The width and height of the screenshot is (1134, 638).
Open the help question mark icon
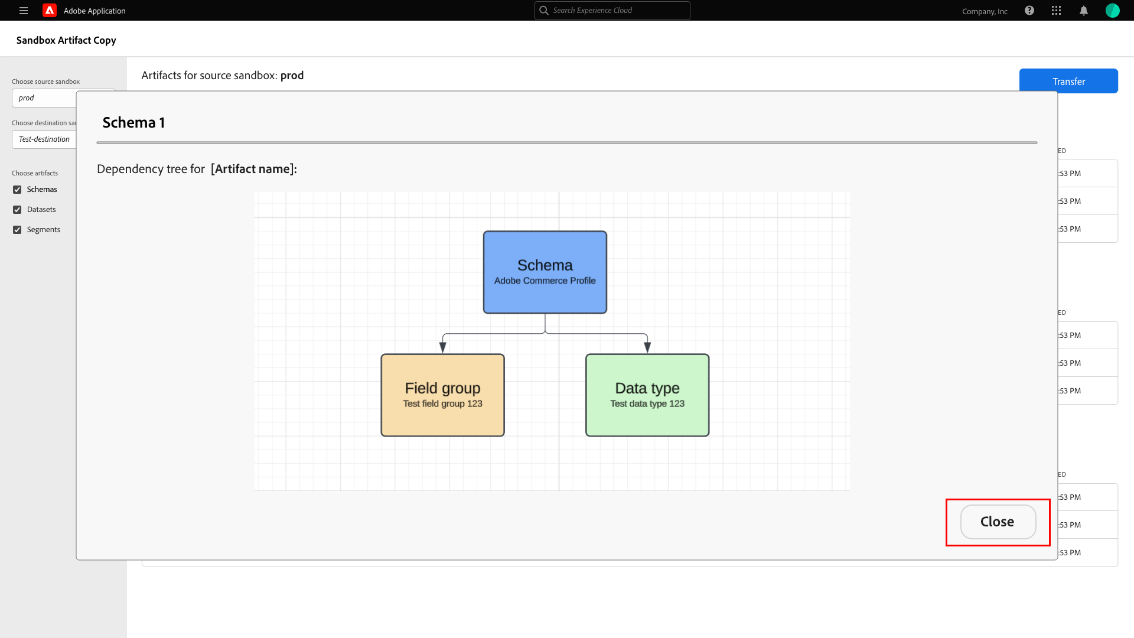coord(1029,11)
